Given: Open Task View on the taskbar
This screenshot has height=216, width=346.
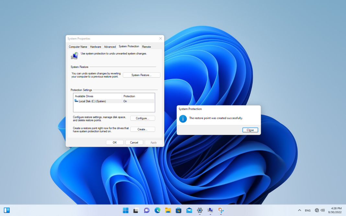Looking at the screenshot, I should pyautogui.click(x=136, y=210).
